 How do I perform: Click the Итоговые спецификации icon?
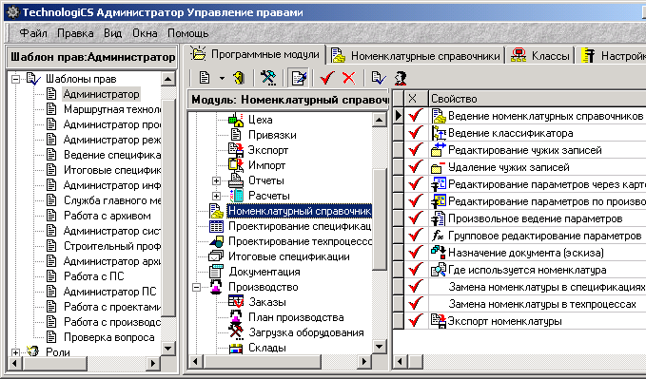coord(216,256)
